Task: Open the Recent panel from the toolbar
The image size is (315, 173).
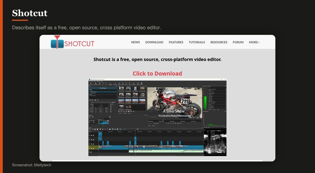Action: pyautogui.click(x=119, y=84)
